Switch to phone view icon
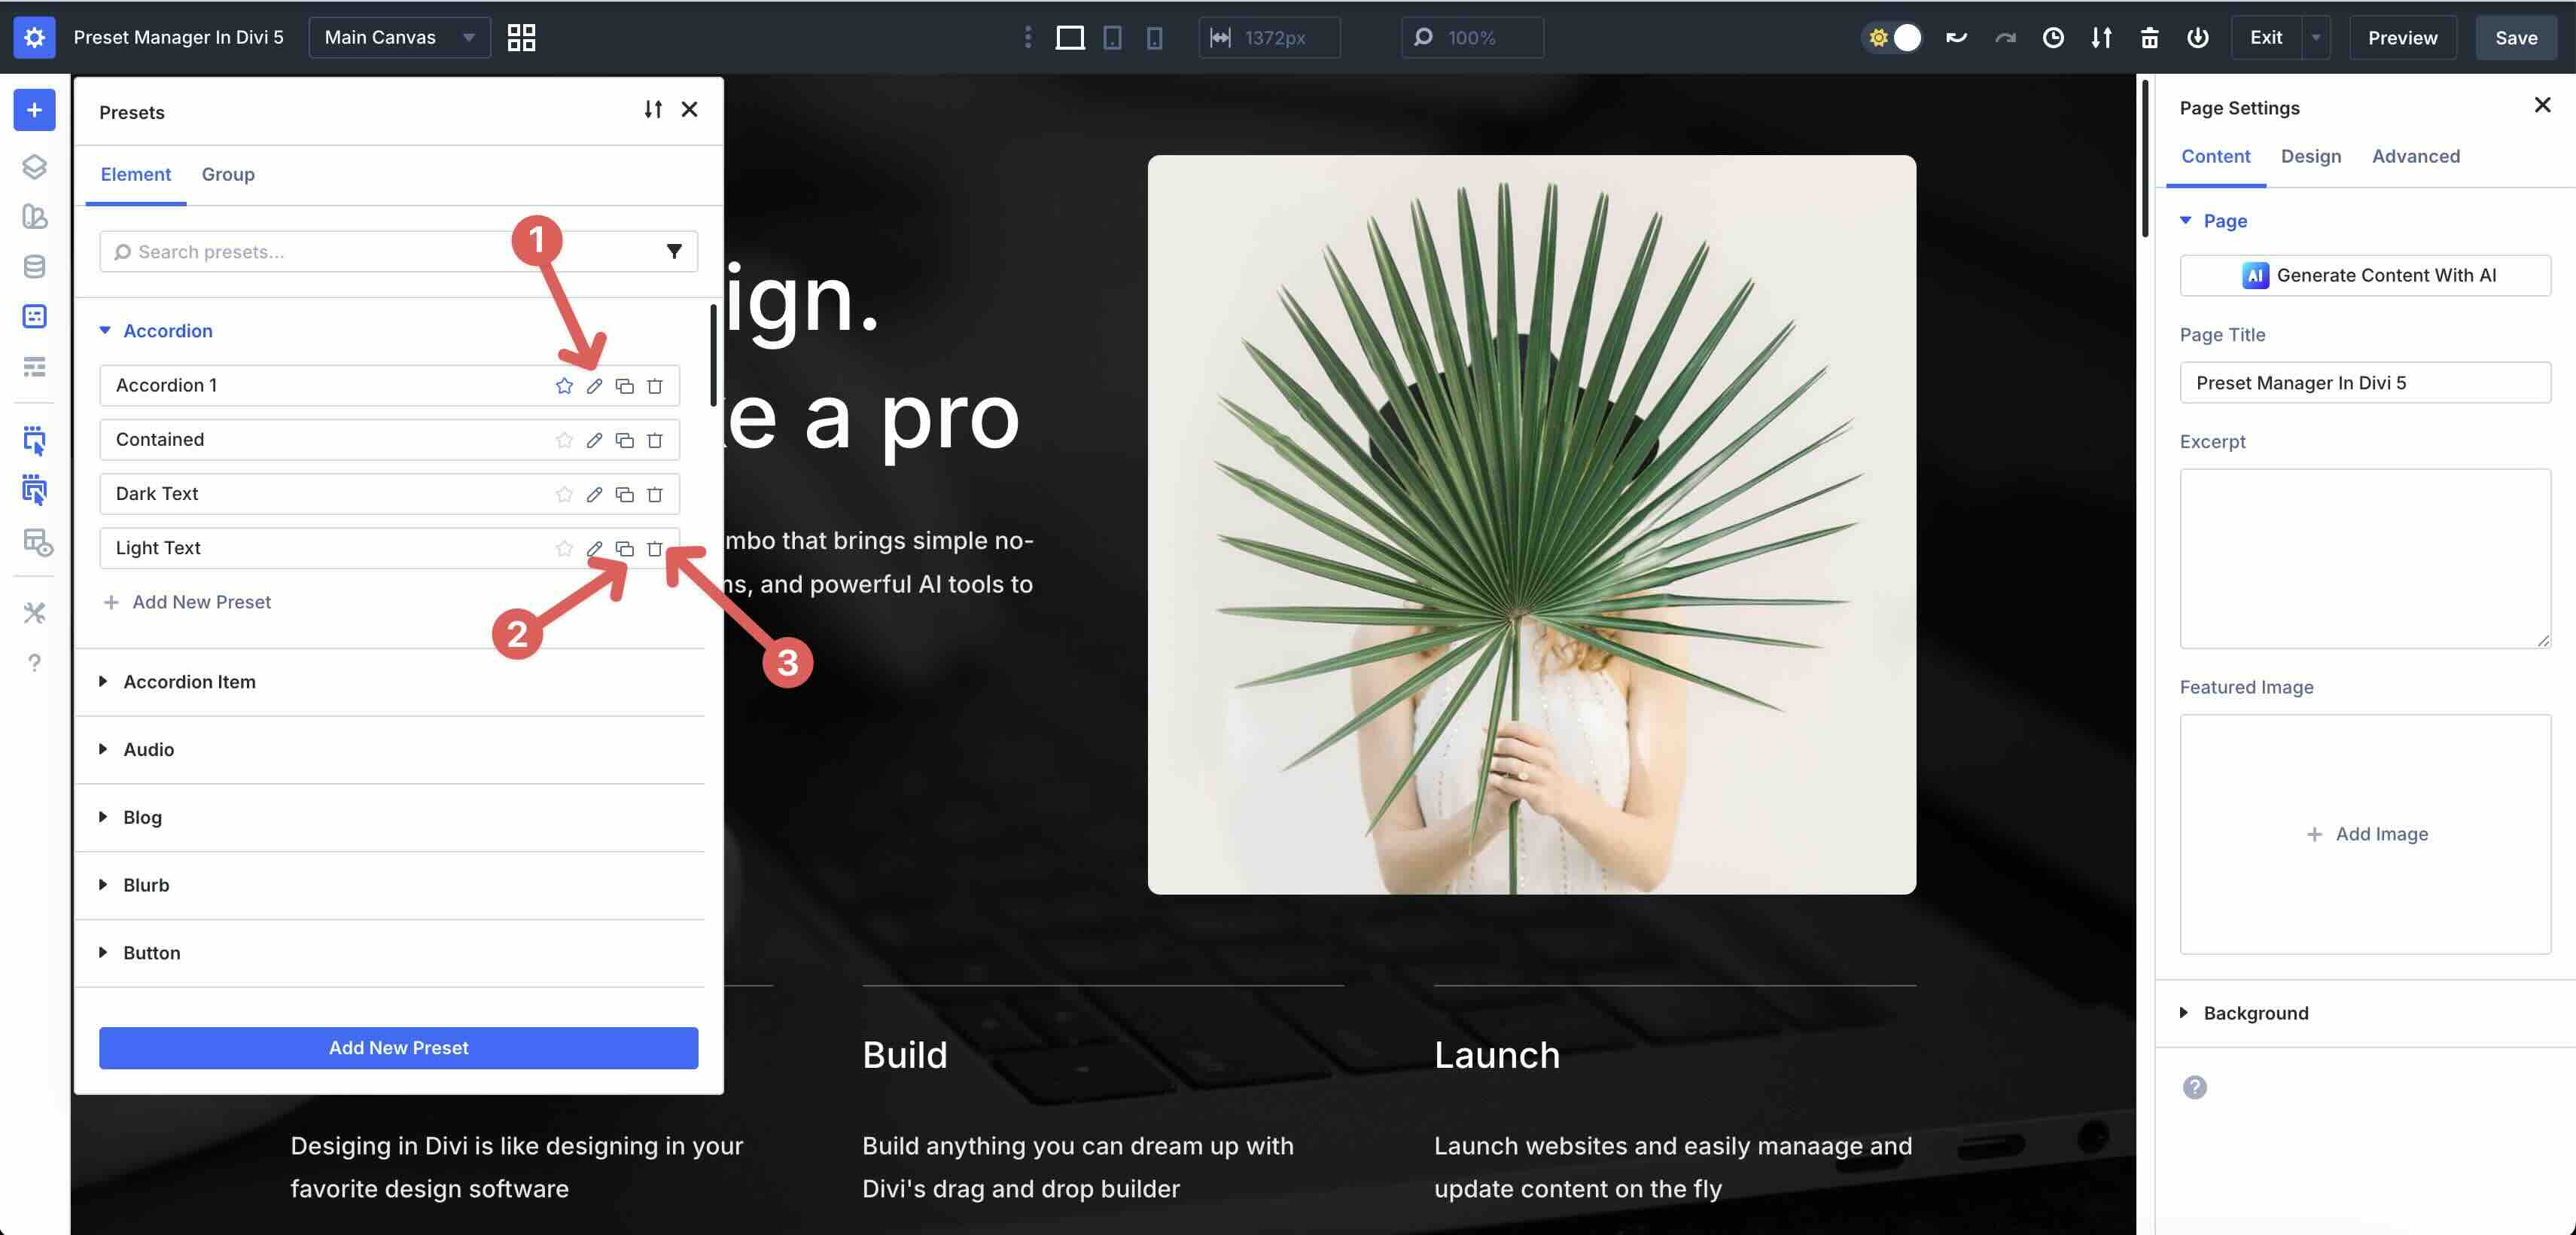Viewport: 2576px width, 1235px height. point(1154,38)
